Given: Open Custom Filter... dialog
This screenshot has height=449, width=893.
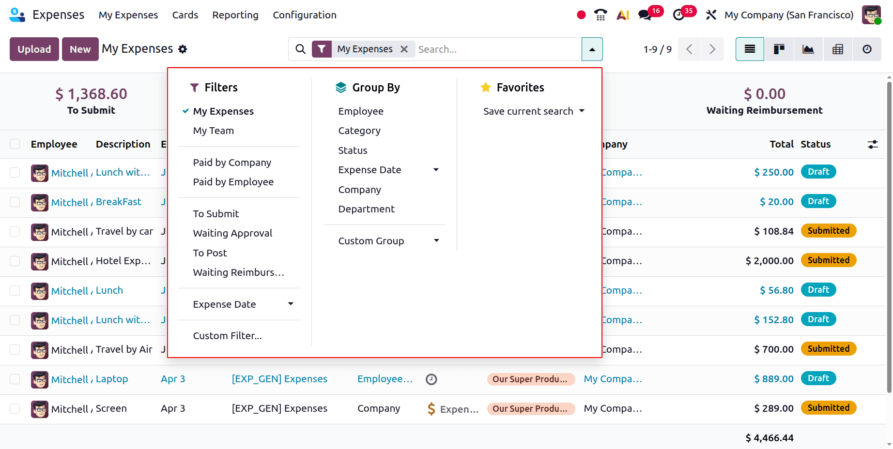Looking at the screenshot, I should coord(228,336).
